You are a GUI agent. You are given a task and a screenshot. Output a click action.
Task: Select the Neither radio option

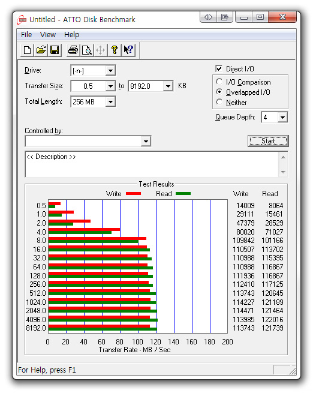(219, 102)
